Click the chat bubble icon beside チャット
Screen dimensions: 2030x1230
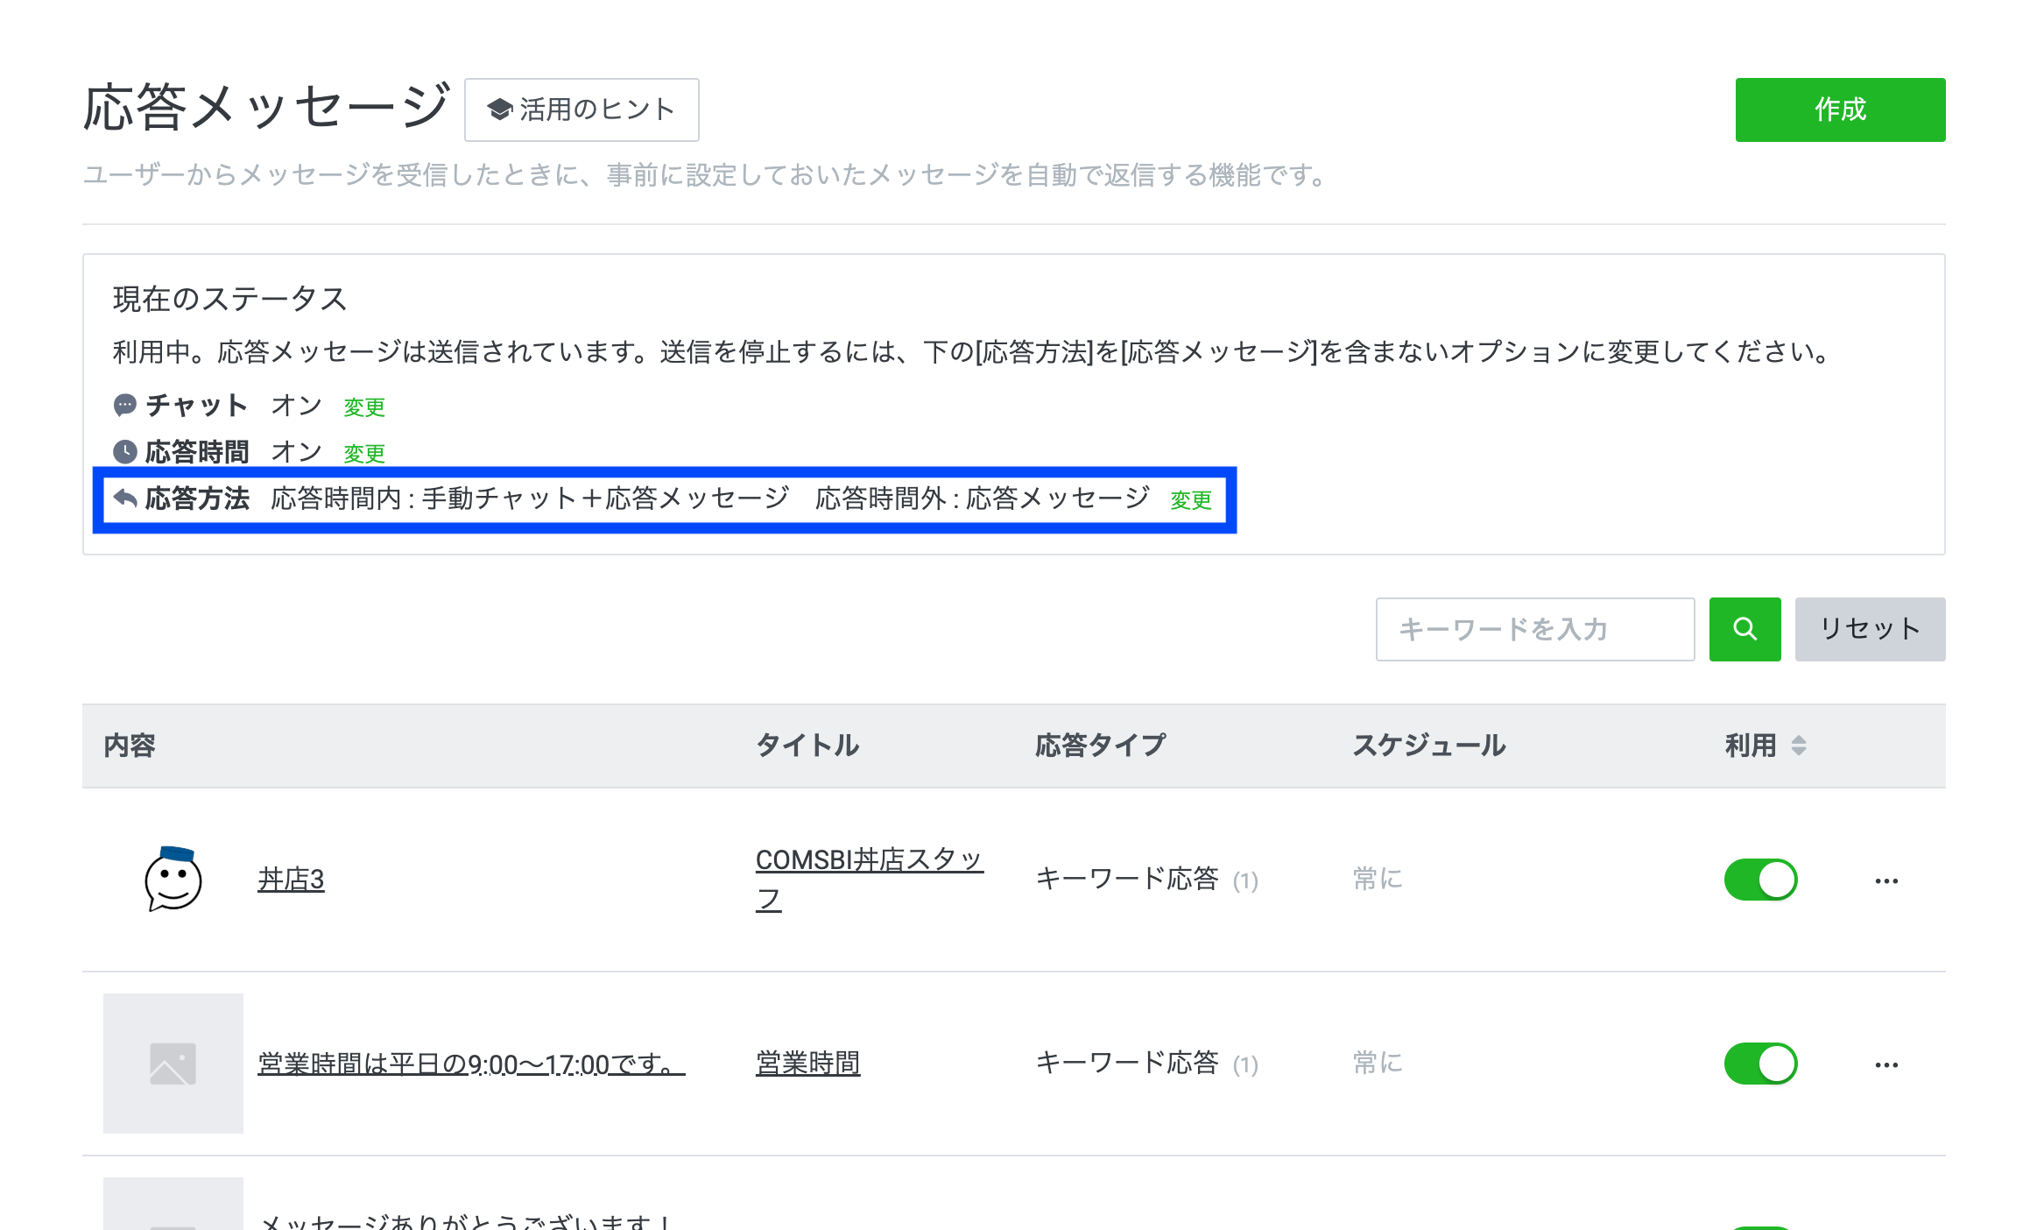tap(125, 405)
